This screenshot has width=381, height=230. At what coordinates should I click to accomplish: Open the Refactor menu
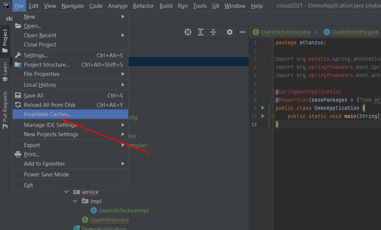[143, 6]
